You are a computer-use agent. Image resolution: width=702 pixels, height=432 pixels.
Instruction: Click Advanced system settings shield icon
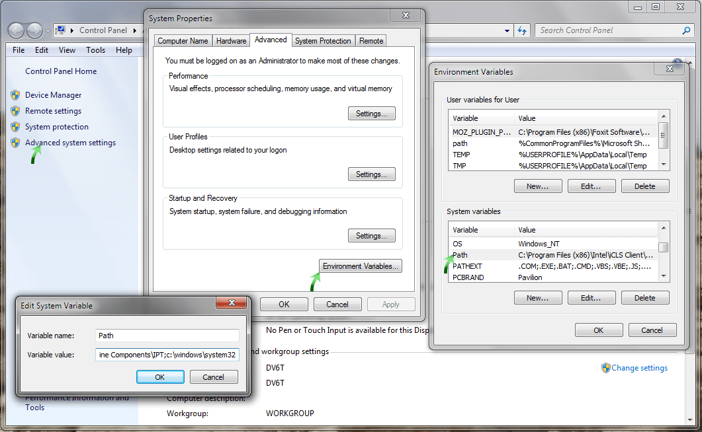[15, 142]
